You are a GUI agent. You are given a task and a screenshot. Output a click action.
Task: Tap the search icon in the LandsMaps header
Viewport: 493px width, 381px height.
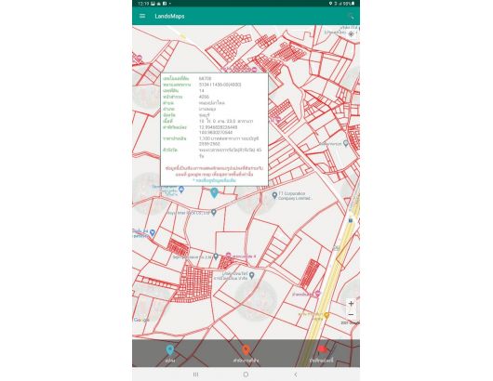point(351,17)
